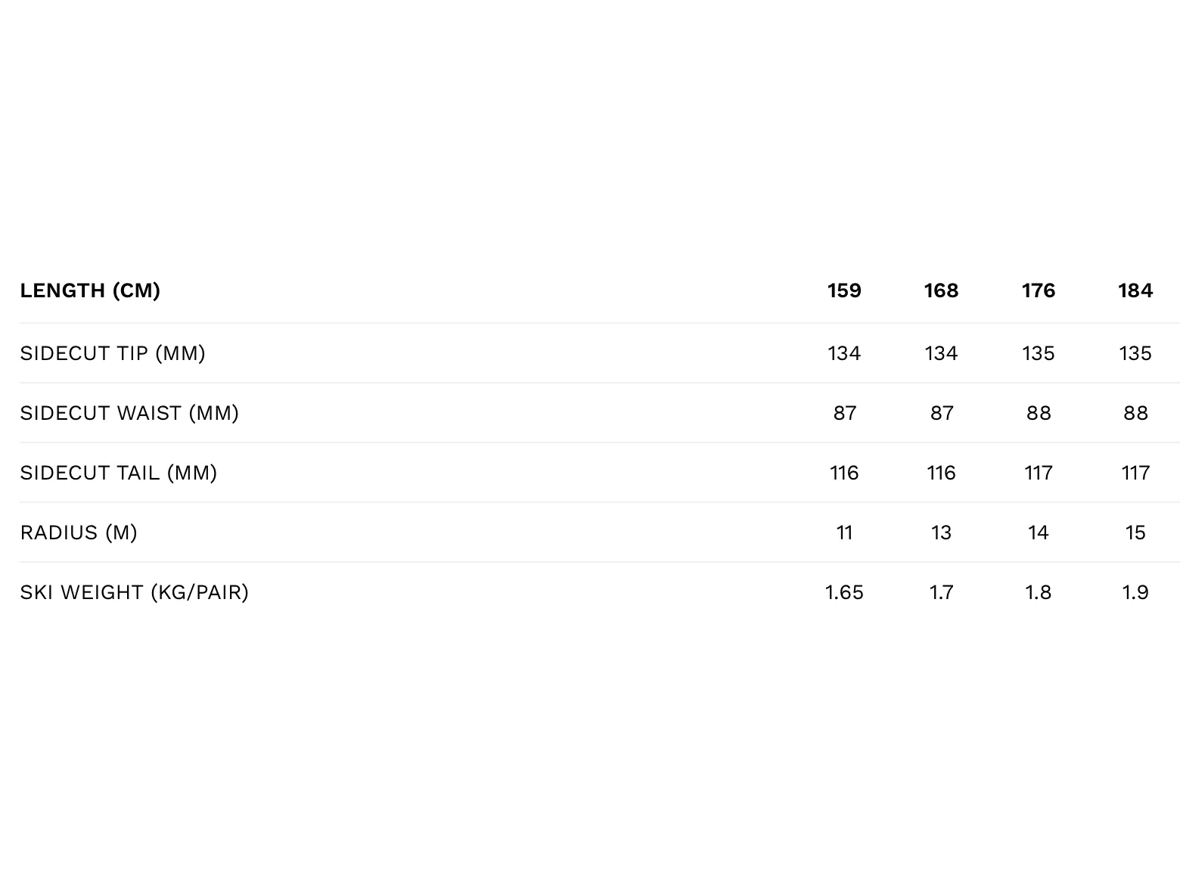Click the LENGTH (CM) header label
The image size is (1180, 885).
coord(90,290)
